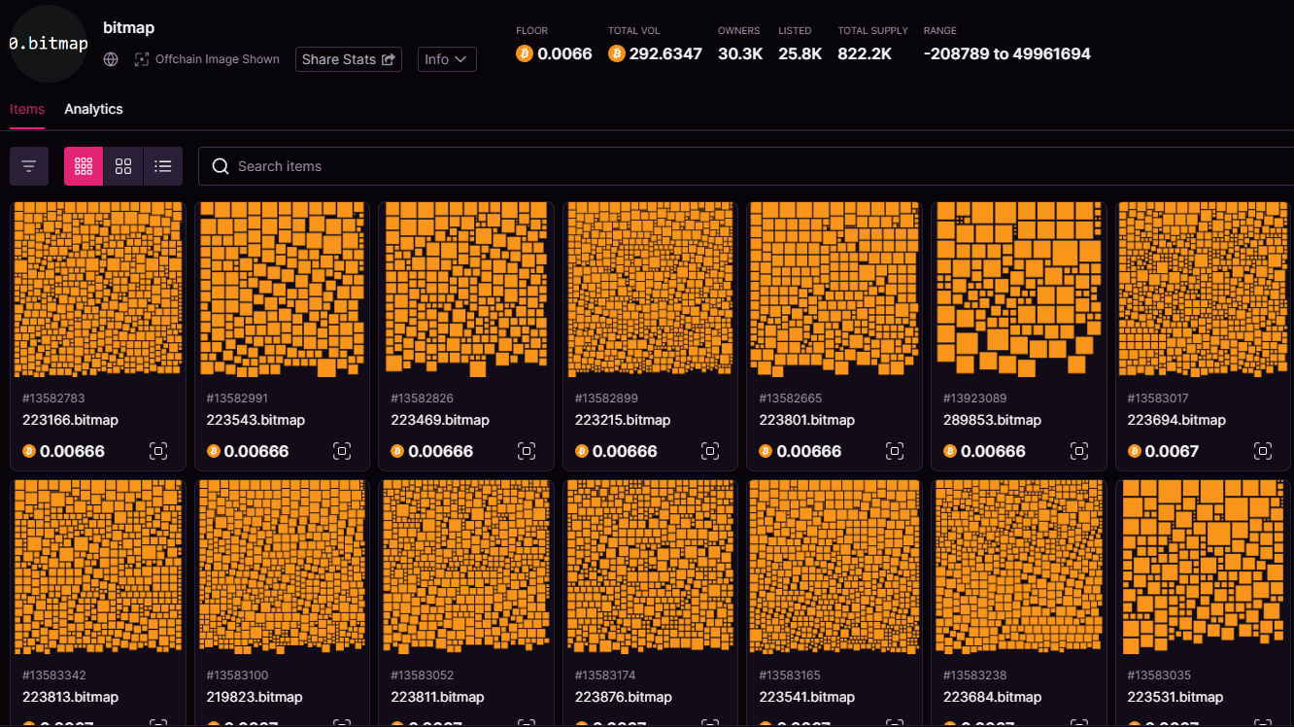This screenshot has width=1294, height=727.
Task: Click the search magnifier icon
Action: click(221, 166)
